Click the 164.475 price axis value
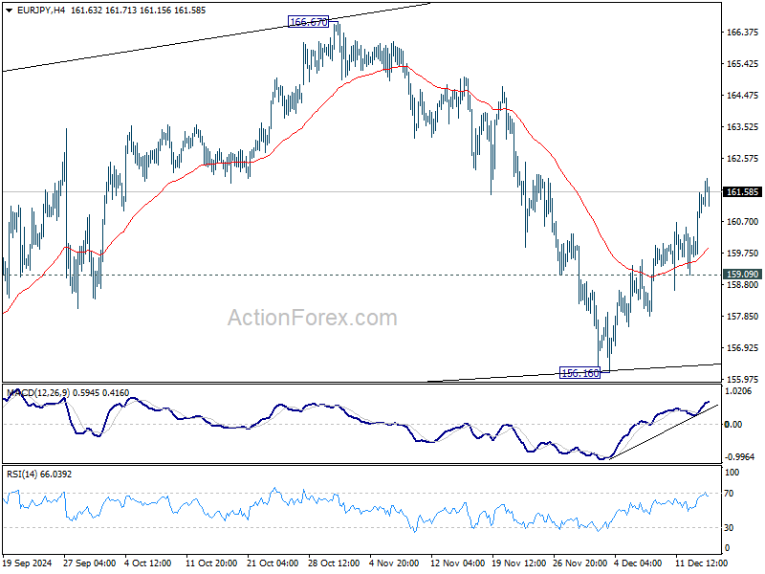This screenshot has width=765, height=574. (743, 95)
